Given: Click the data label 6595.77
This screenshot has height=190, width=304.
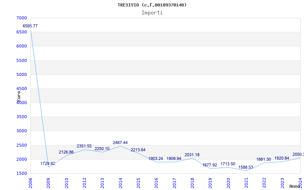Looking at the screenshot, I should [x=30, y=26].
